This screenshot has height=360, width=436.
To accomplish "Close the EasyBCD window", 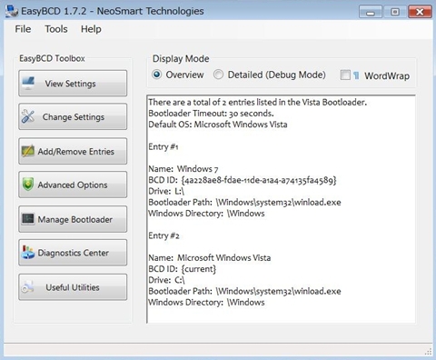I will [420, 12].
